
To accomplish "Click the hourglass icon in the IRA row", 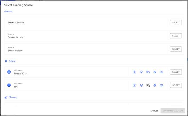I will point(134,85).
